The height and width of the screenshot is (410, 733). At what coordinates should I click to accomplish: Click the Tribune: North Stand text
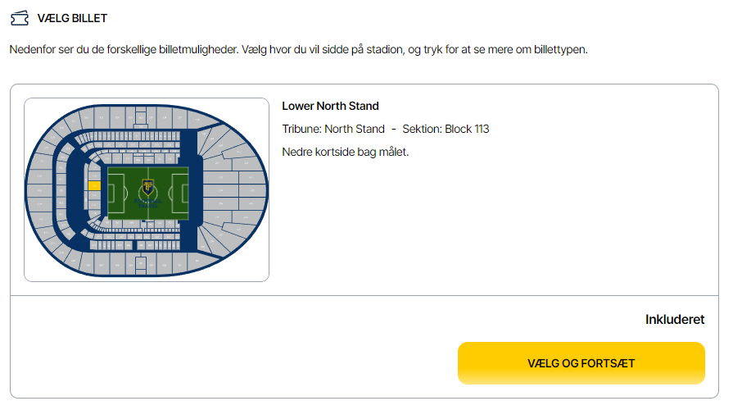pyautogui.click(x=333, y=129)
